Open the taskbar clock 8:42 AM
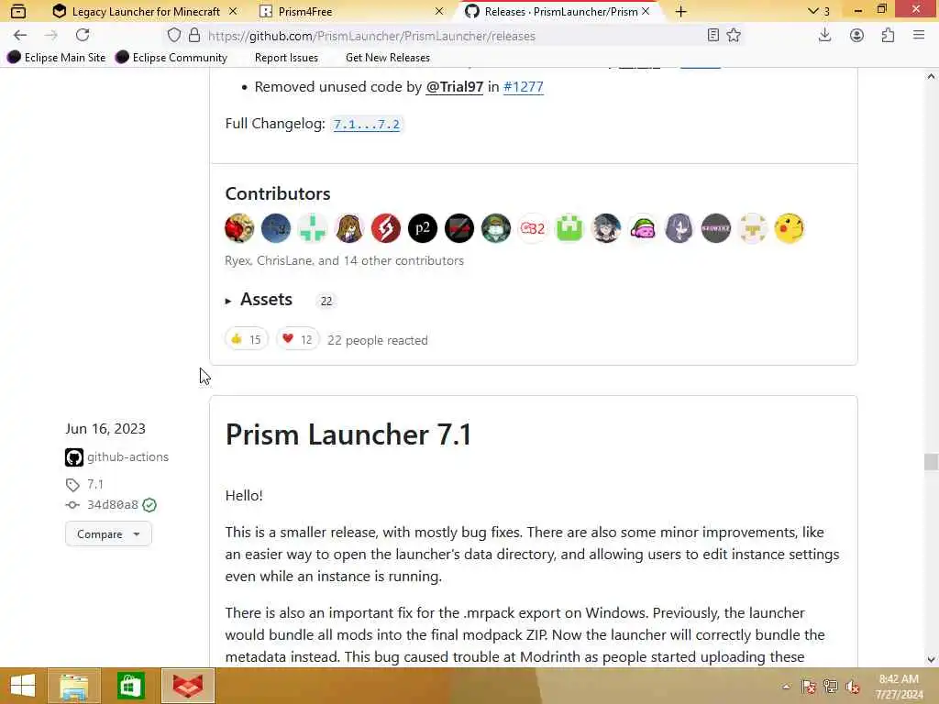 (x=899, y=687)
